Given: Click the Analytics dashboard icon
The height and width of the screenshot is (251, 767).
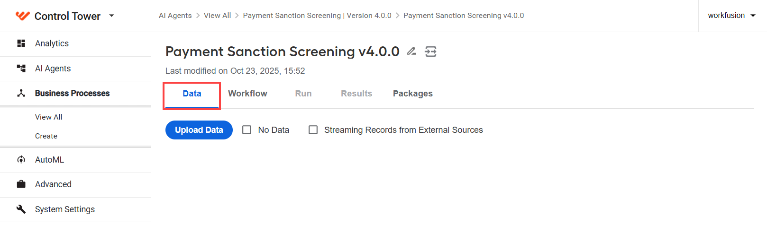Looking at the screenshot, I should coord(21,43).
